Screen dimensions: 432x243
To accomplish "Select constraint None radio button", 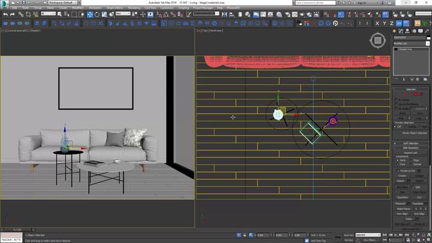I will (x=398, y=160).
